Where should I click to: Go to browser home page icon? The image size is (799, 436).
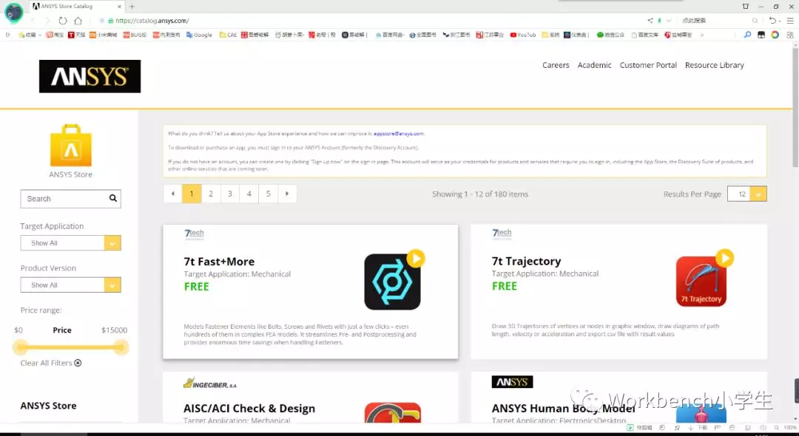78,21
